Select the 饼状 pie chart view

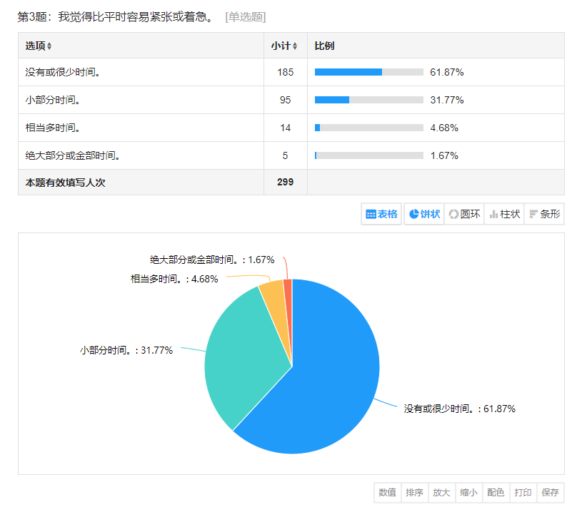pos(424,214)
